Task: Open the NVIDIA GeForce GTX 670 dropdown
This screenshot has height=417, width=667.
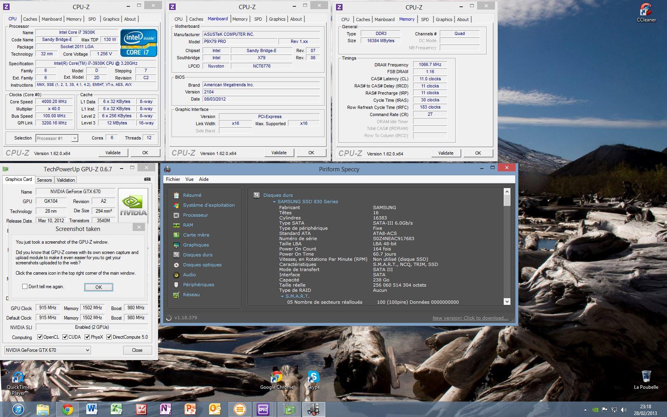Action: (x=47, y=350)
